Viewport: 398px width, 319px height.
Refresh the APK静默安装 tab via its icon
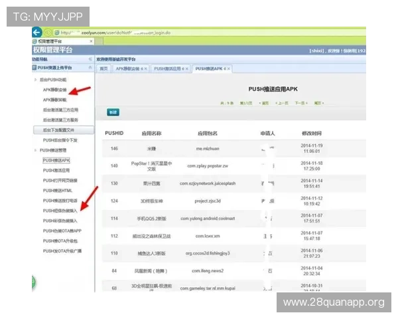coord(142,68)
